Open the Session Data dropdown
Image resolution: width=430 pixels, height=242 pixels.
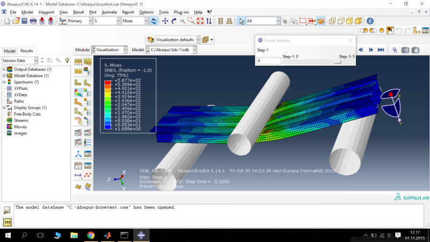(x=36, y=60)
